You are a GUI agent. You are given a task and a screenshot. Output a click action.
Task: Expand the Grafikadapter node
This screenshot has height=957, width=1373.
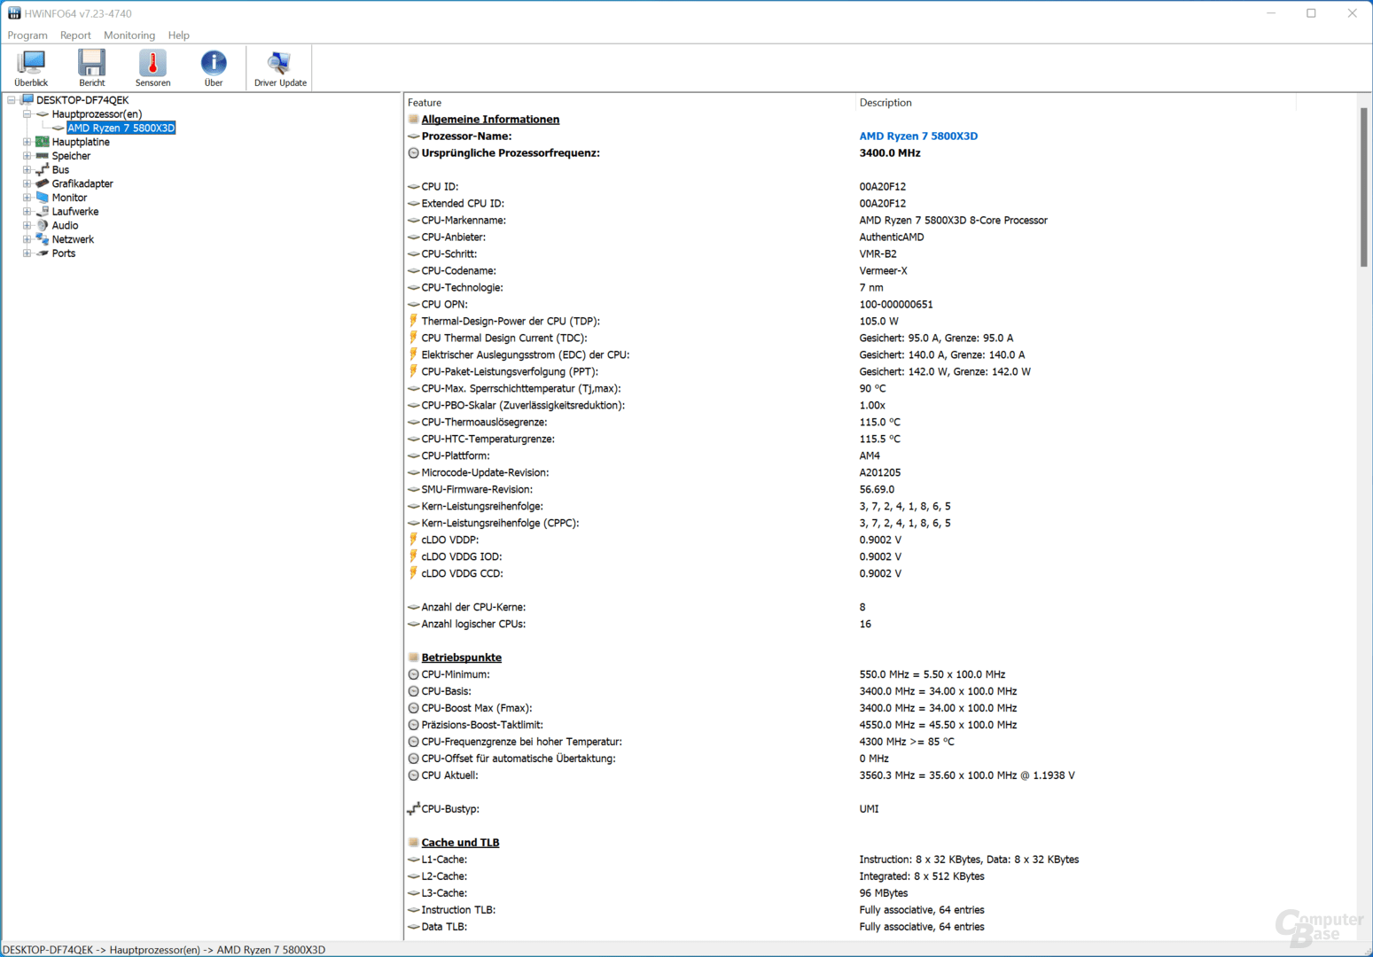pyautogui.click(x=27, y=183)
